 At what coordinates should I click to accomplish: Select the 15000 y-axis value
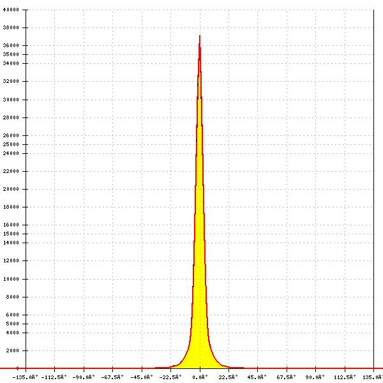(11, 234)
